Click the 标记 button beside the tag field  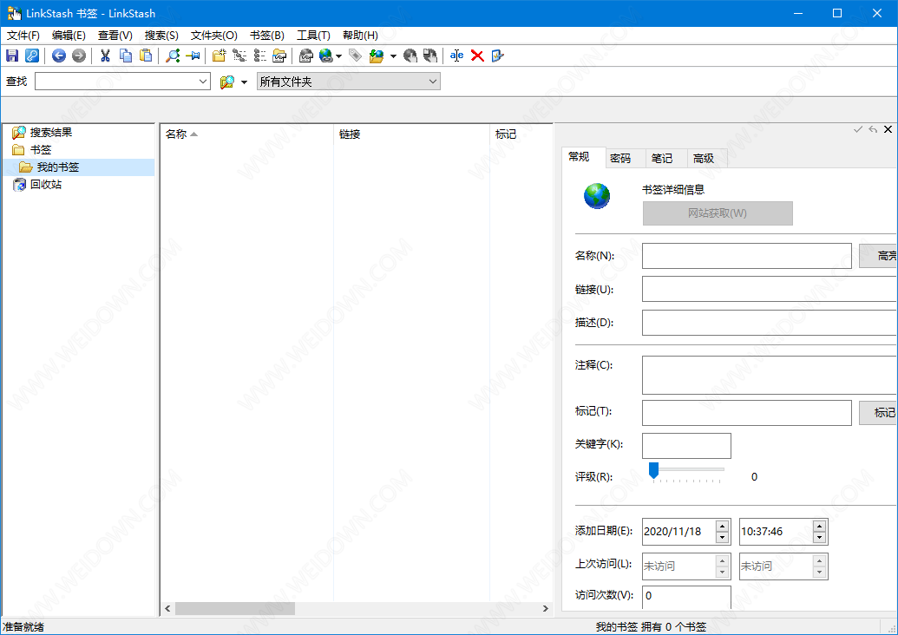click(879, 412)
